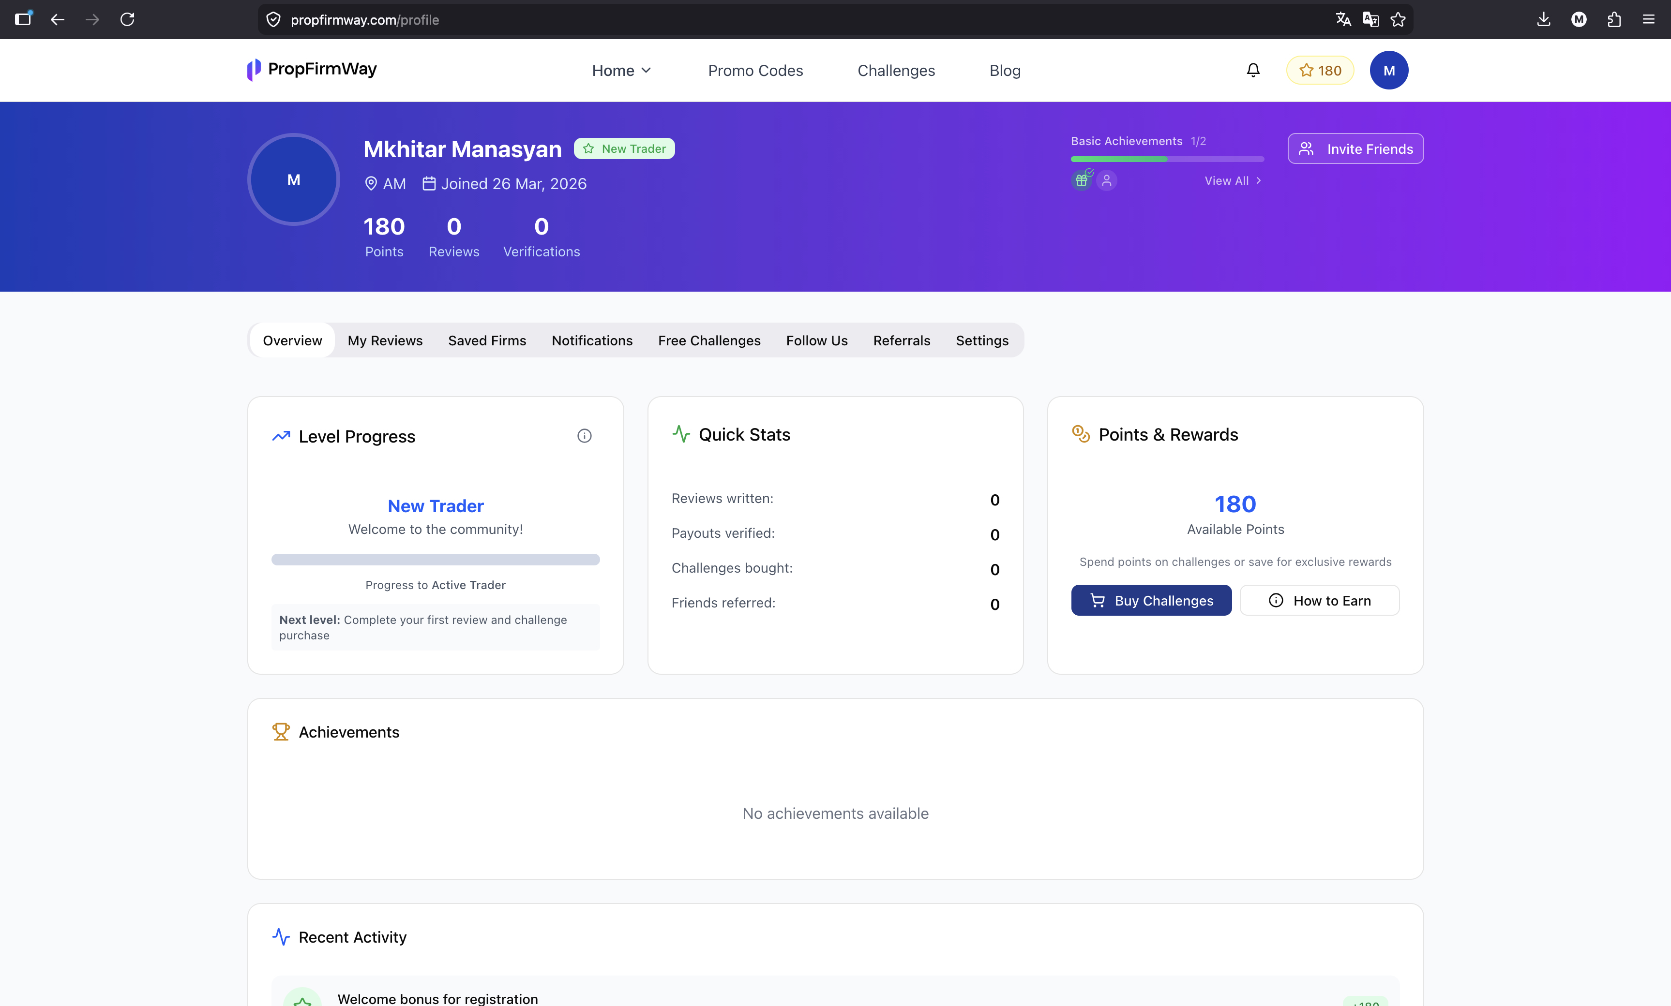
Task: Open Challenges nav item
Action: [896, 71]
